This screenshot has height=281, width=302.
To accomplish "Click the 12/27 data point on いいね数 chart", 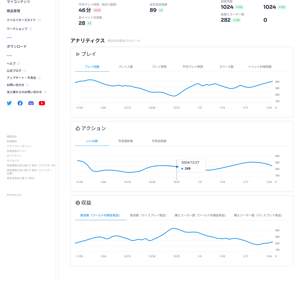I will pos(177,167).
